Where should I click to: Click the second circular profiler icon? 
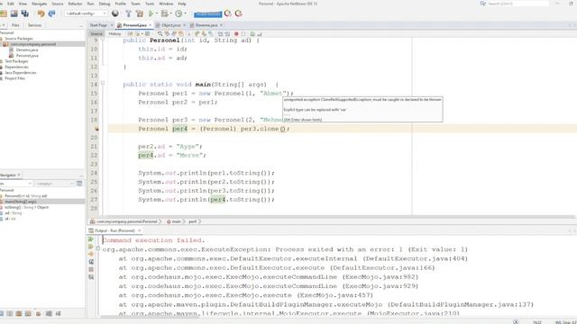[238, 13]
